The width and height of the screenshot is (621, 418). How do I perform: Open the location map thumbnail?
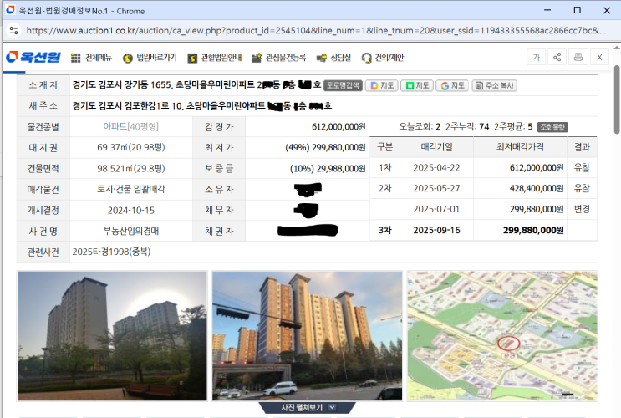pos(501,334)
